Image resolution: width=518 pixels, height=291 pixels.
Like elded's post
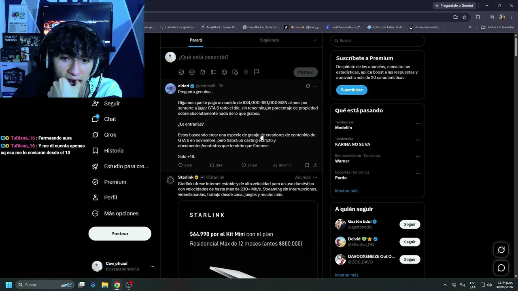click(x=249, y=165)
